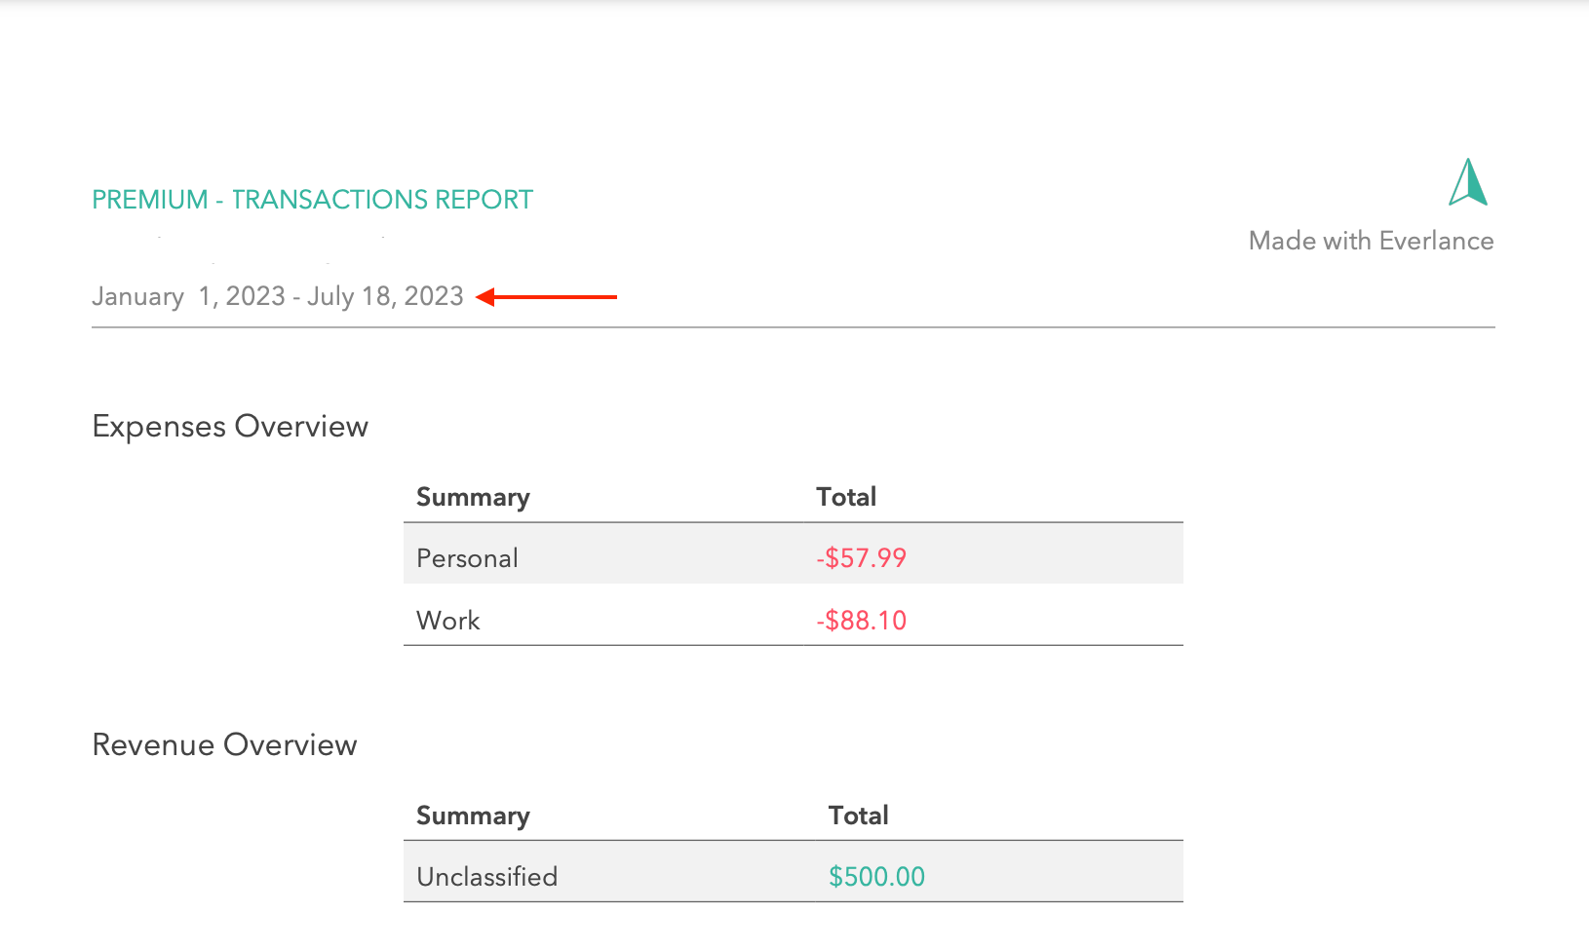This screenshot has height=949, width=1589.
Task: Click the date range January 1 - July 18
Action: [277, 296]
